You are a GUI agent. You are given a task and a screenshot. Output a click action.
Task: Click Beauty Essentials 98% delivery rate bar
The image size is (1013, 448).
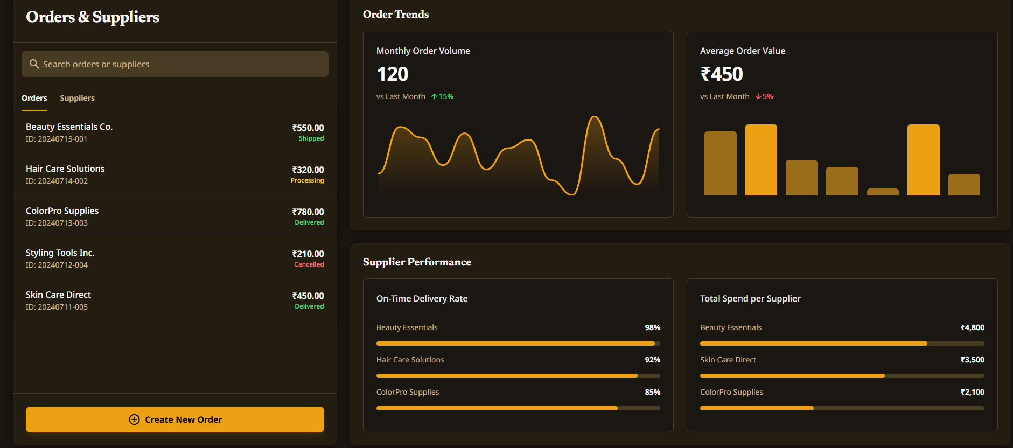point(518,344)
